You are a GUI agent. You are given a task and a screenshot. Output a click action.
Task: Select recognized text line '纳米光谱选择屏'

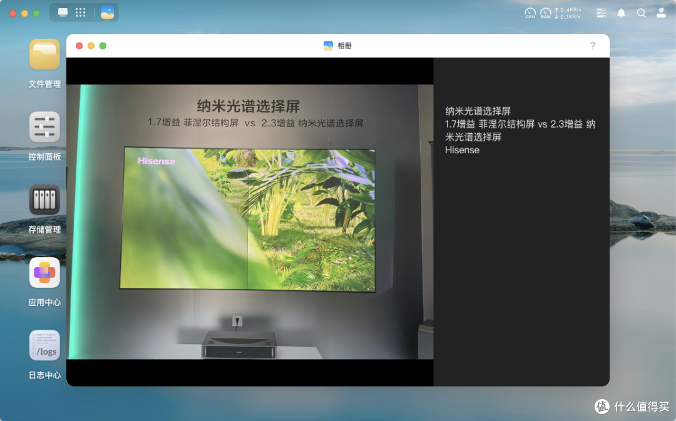(x=478, y=111)
